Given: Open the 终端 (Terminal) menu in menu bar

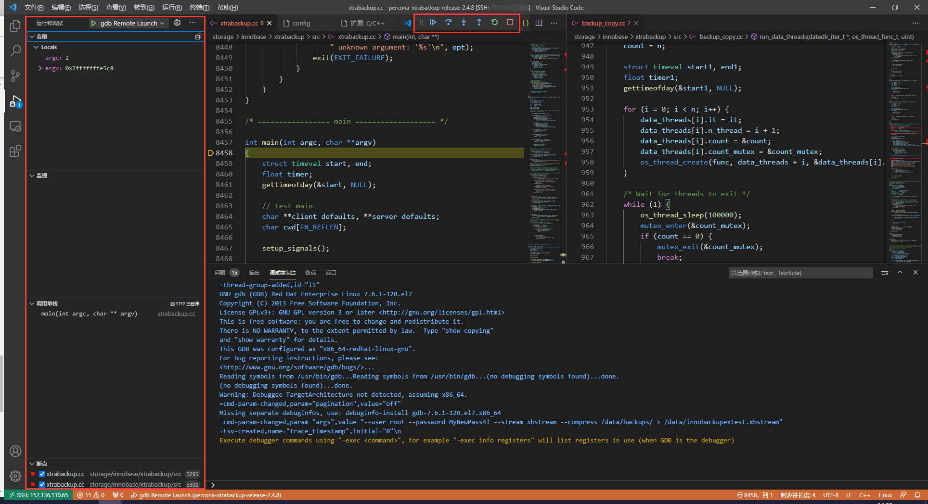Looking at the screenshot, I should click(199, 7).
